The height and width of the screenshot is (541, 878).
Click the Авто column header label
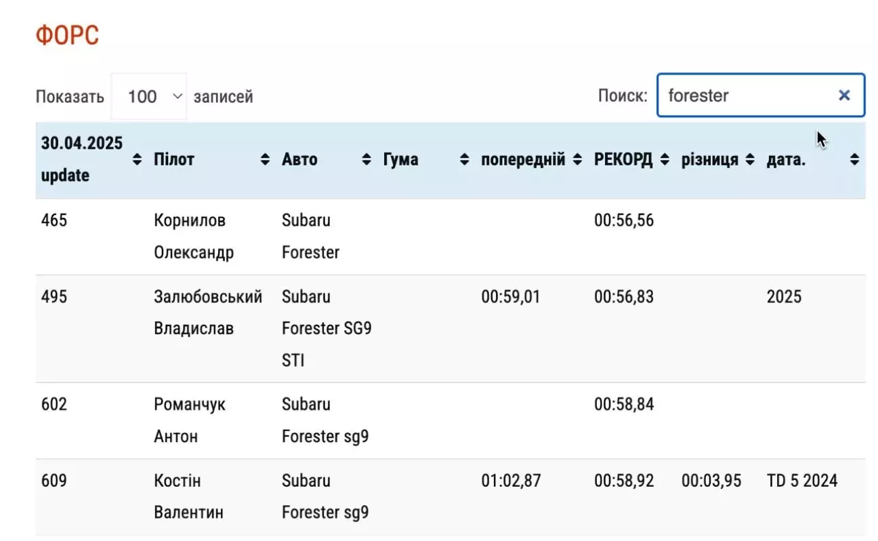[x=299, y=160]
